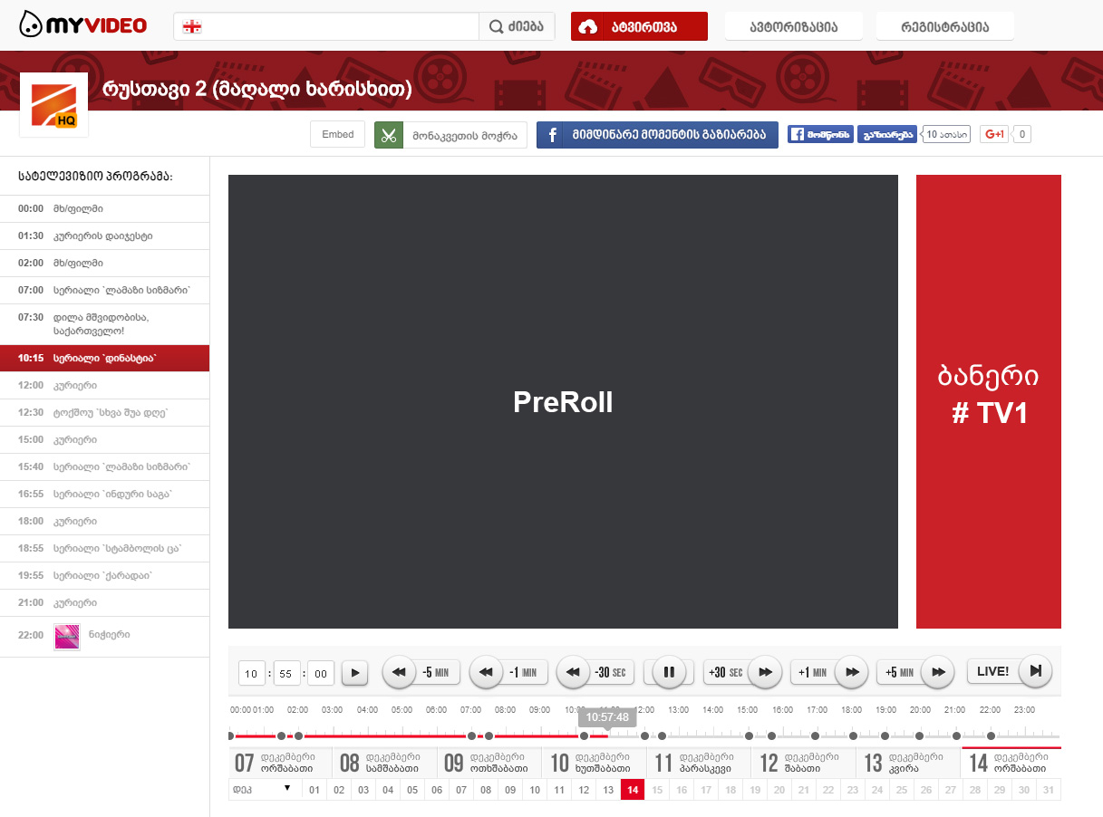Click the red upload button with the cloud icon

[638, 26]
